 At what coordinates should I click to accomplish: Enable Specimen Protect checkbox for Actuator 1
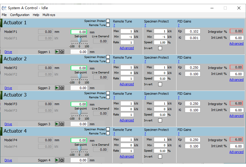point(108,21)
